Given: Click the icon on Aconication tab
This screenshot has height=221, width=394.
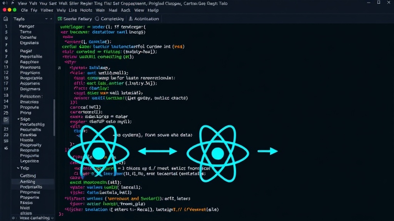Looking at the screenshot, I should pyautogui.click(x=131, y=18).
